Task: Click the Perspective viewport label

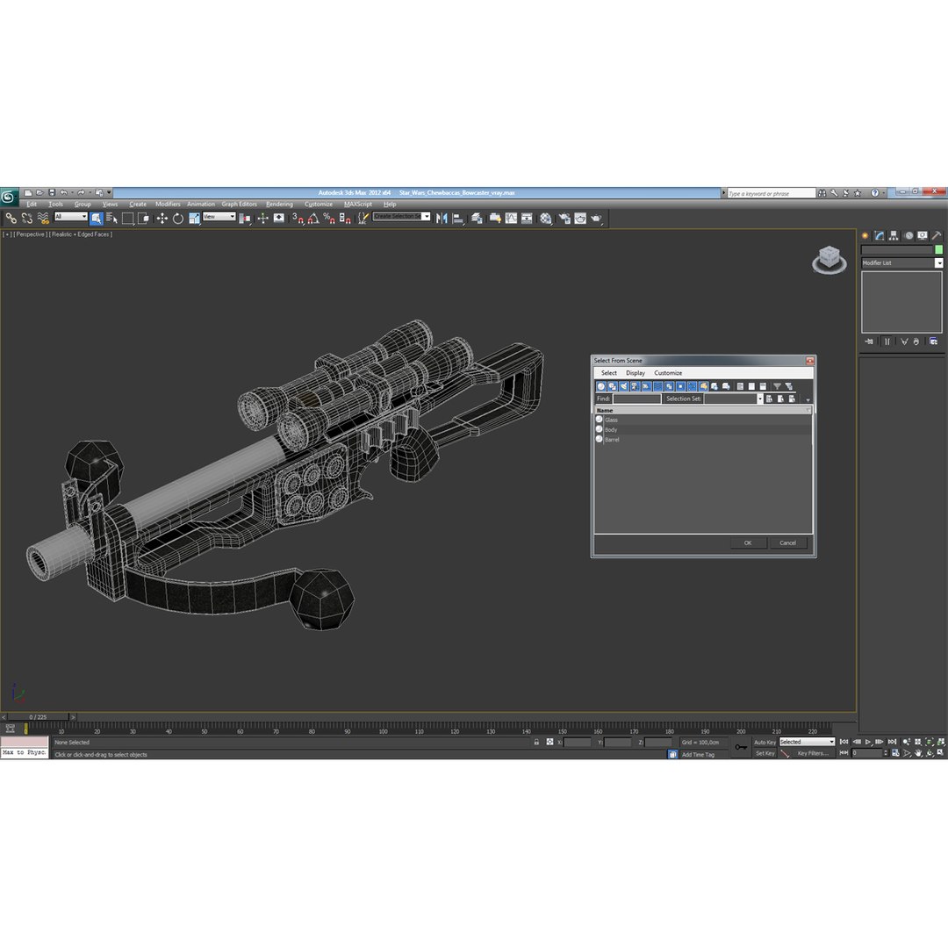Action: 30,234
